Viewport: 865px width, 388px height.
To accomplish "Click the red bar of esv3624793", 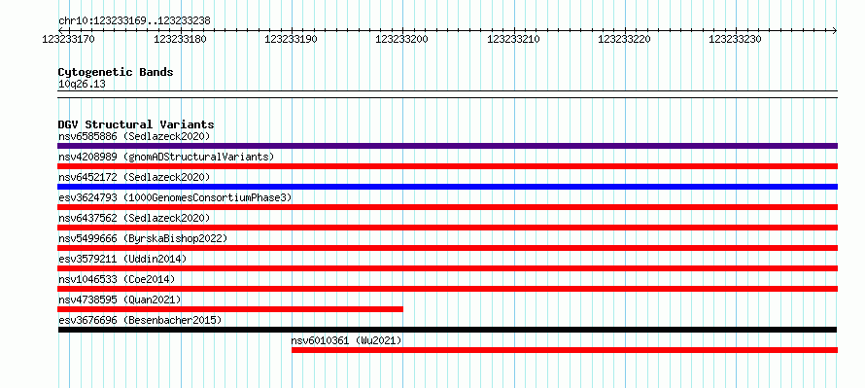I will [447, 207].
